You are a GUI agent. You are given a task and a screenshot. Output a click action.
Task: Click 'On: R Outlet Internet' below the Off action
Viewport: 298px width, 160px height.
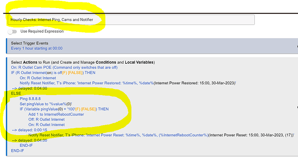[x=46, y=125]
